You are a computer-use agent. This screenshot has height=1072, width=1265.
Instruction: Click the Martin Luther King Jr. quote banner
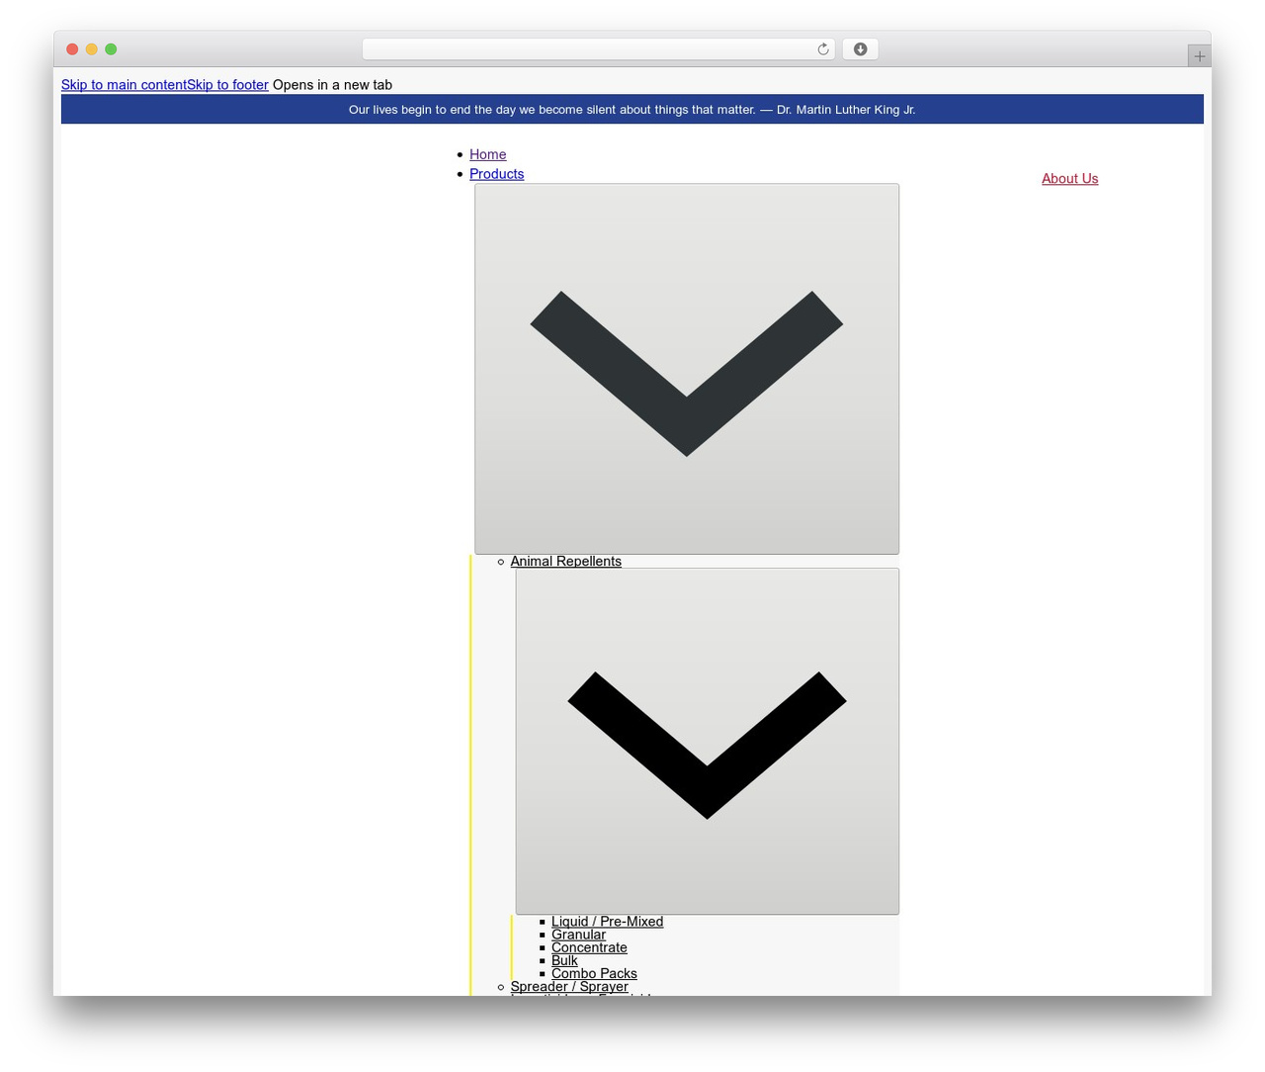click(x=632, y=110)
